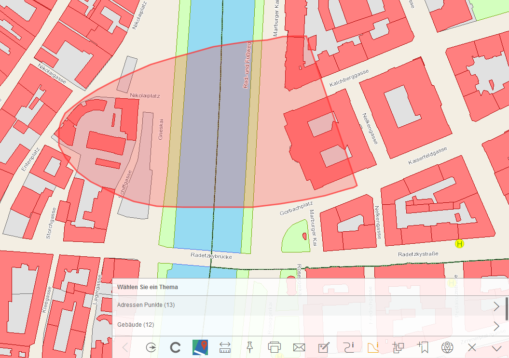Click the yellow H bus stop symbol
The image size is (509, 358).
pos(459,244)
